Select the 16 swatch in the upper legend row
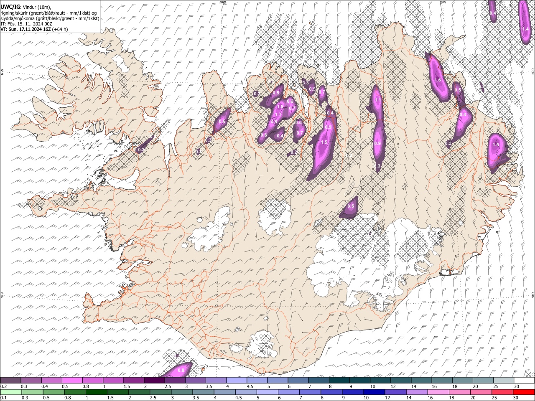This screenshot has height=401, width=535. click(442, 380)
